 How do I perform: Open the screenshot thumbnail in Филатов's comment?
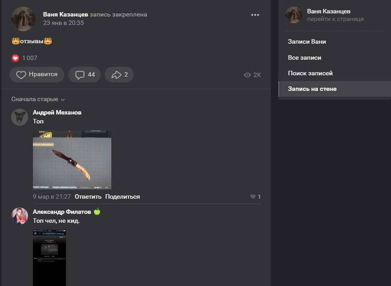49,257
